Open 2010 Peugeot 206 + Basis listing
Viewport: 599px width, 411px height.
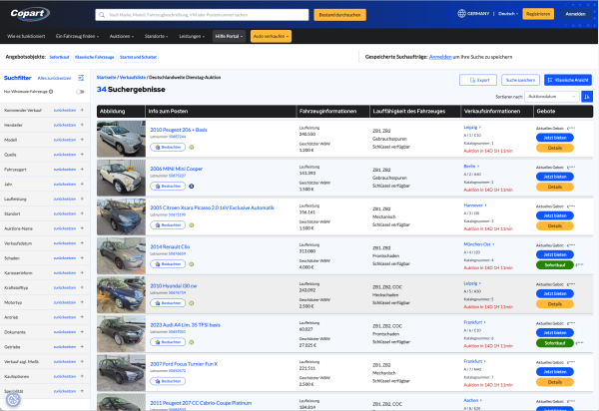click(179, 130)
